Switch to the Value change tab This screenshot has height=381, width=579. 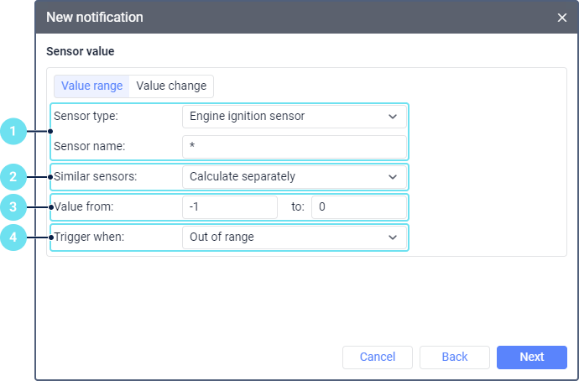(x=171, y=86)
